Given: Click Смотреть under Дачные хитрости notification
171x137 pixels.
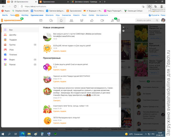Looking at the screenshot, I should 57,100.
